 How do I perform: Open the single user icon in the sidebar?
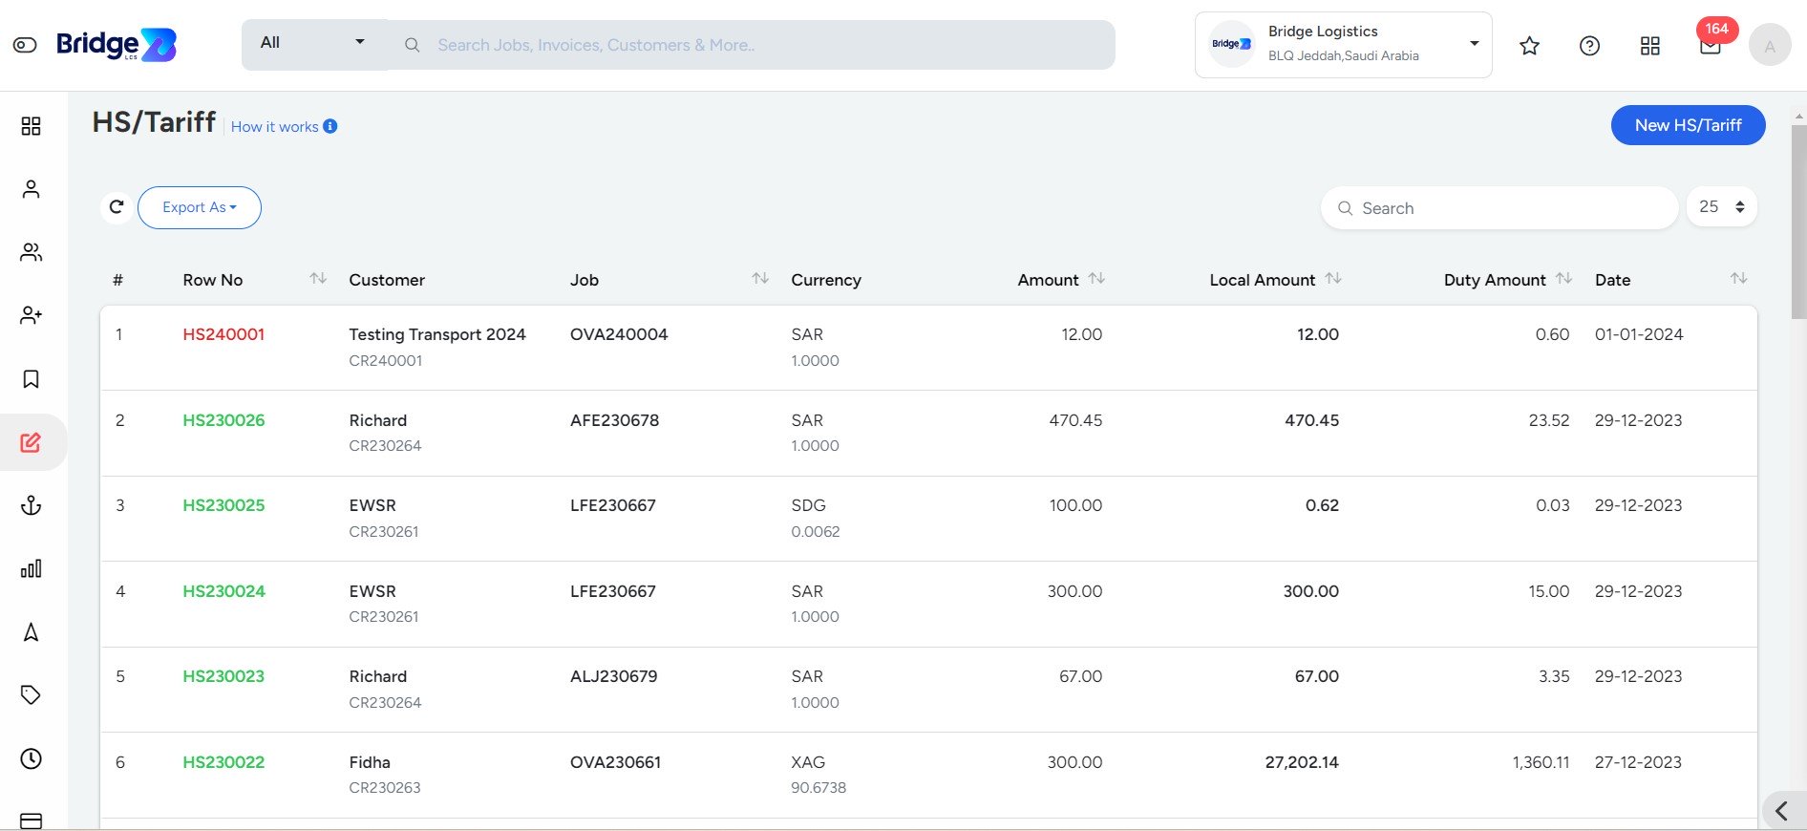[x=31, y=189]
